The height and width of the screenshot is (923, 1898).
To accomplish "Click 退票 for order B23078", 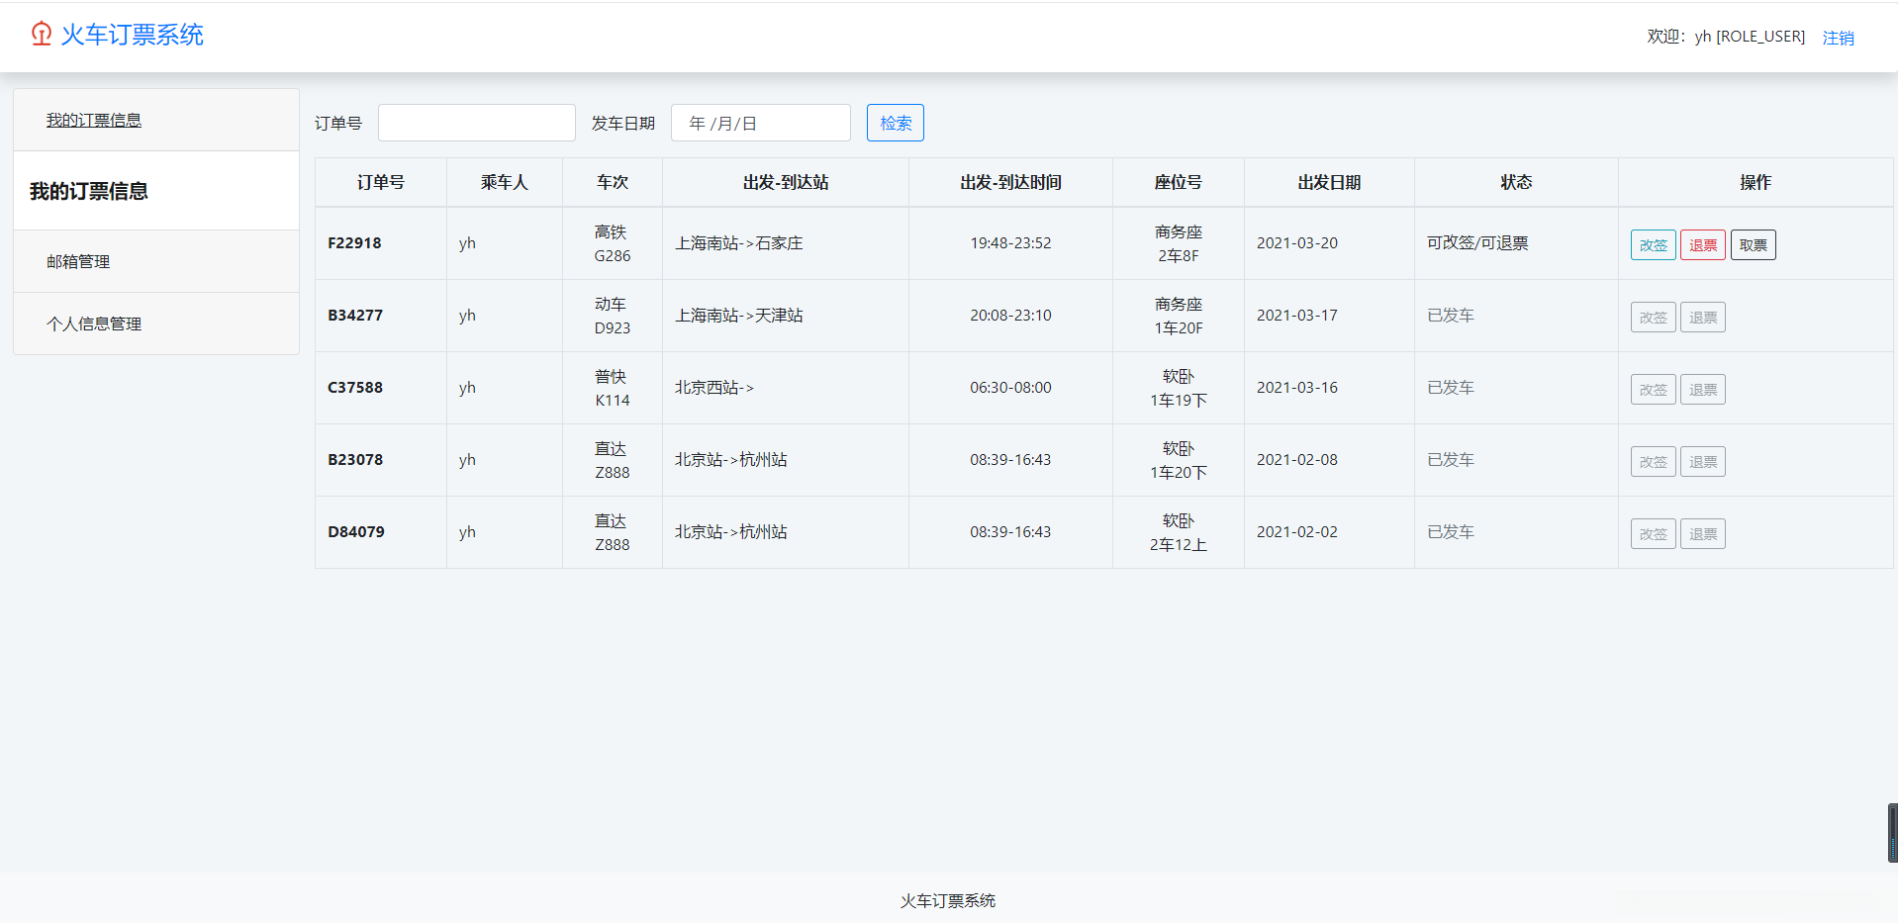I will (1702, 461).
